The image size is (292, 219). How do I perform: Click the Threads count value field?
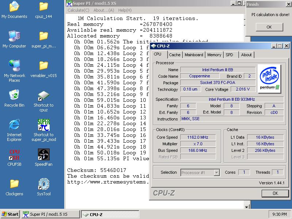pos(277,172)
